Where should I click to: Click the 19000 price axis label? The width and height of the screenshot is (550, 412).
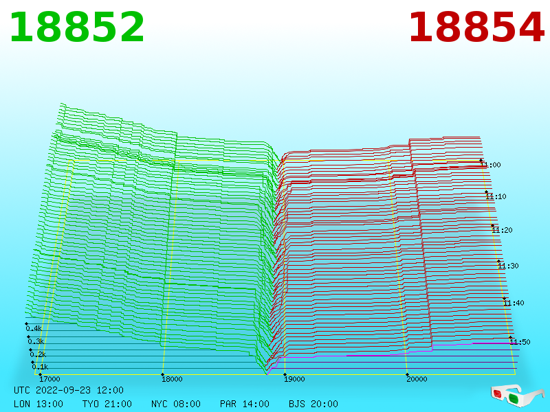click(294, 379)
